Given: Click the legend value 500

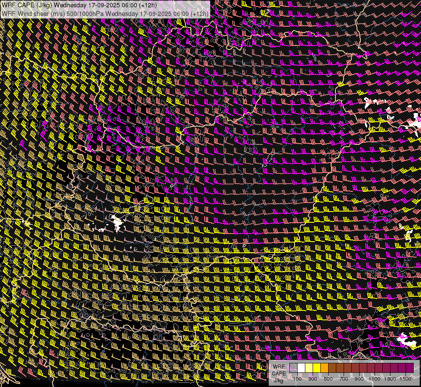Looking at the screenshot, I should [x=328, y=379].
